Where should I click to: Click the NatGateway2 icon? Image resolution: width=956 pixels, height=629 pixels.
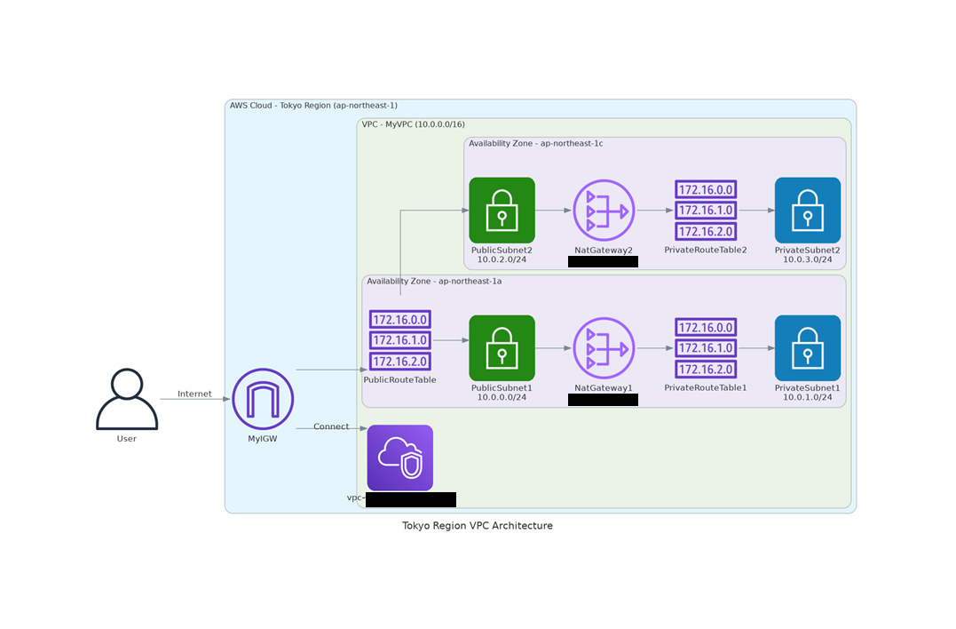604,211
